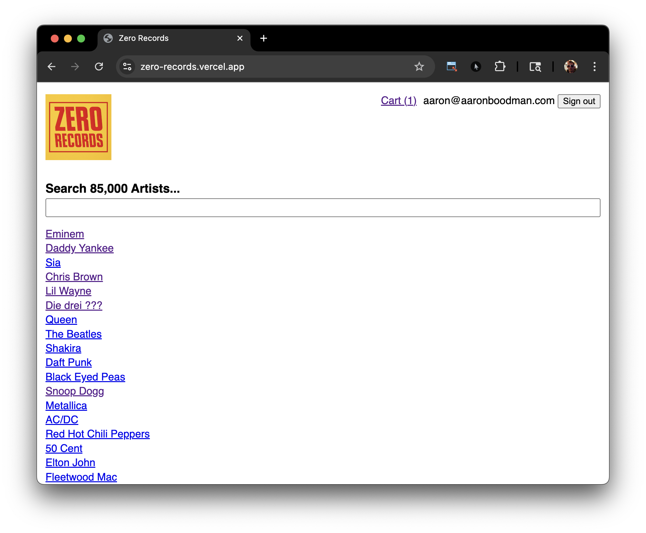
Task: Click the cursor extension icon
Action: [x=476, y=67]
